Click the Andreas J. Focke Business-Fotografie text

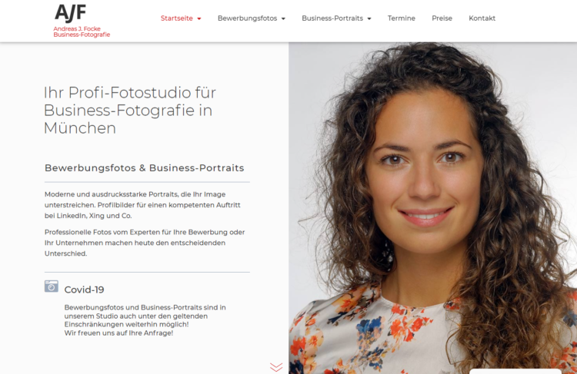point(82,31)
